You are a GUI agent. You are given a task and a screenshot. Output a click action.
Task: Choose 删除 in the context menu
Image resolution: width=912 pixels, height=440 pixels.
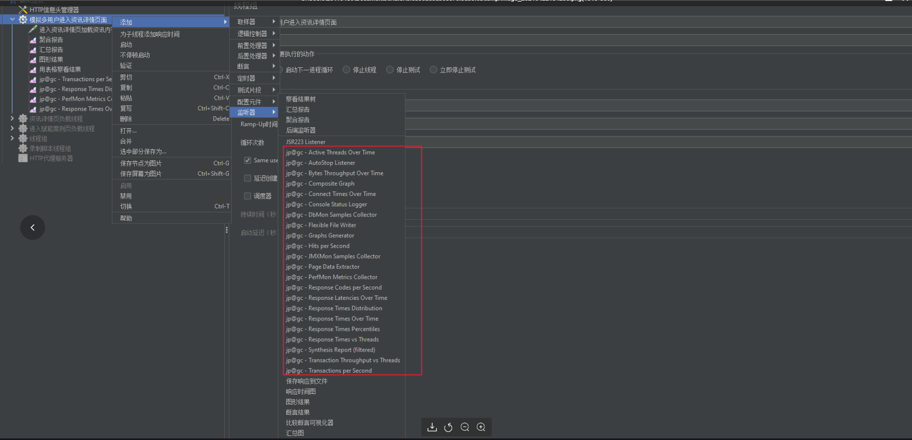172,118
